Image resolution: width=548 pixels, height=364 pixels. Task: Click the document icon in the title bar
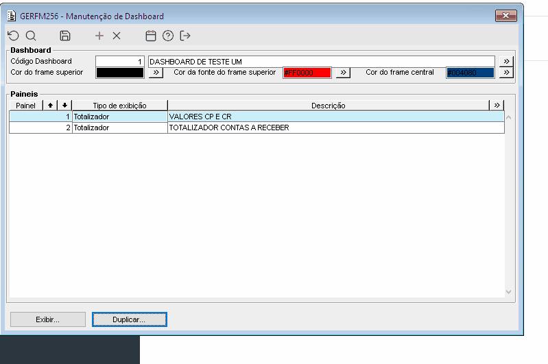12,16
